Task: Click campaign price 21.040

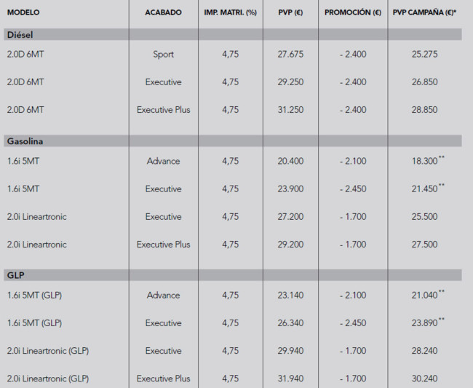Action: tap(424, 295)
